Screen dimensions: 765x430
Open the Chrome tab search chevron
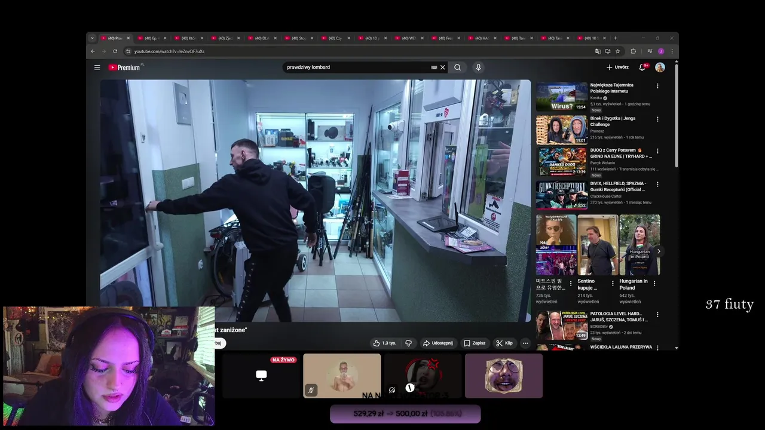point(92,38)
